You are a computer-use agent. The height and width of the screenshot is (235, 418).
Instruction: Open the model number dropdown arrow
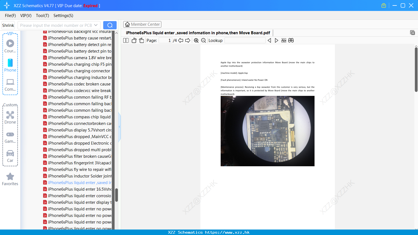pos(96,25)
